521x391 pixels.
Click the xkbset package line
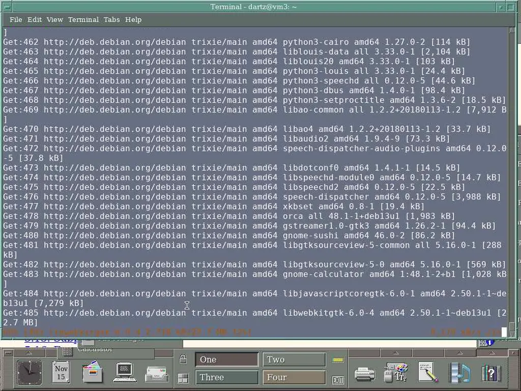tap(214, 207)
